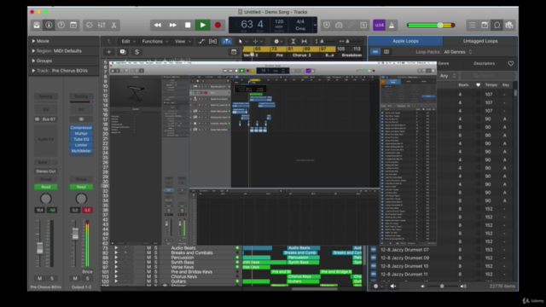
Task: Click the Favorites heart filter button
Action: point(511,63)
